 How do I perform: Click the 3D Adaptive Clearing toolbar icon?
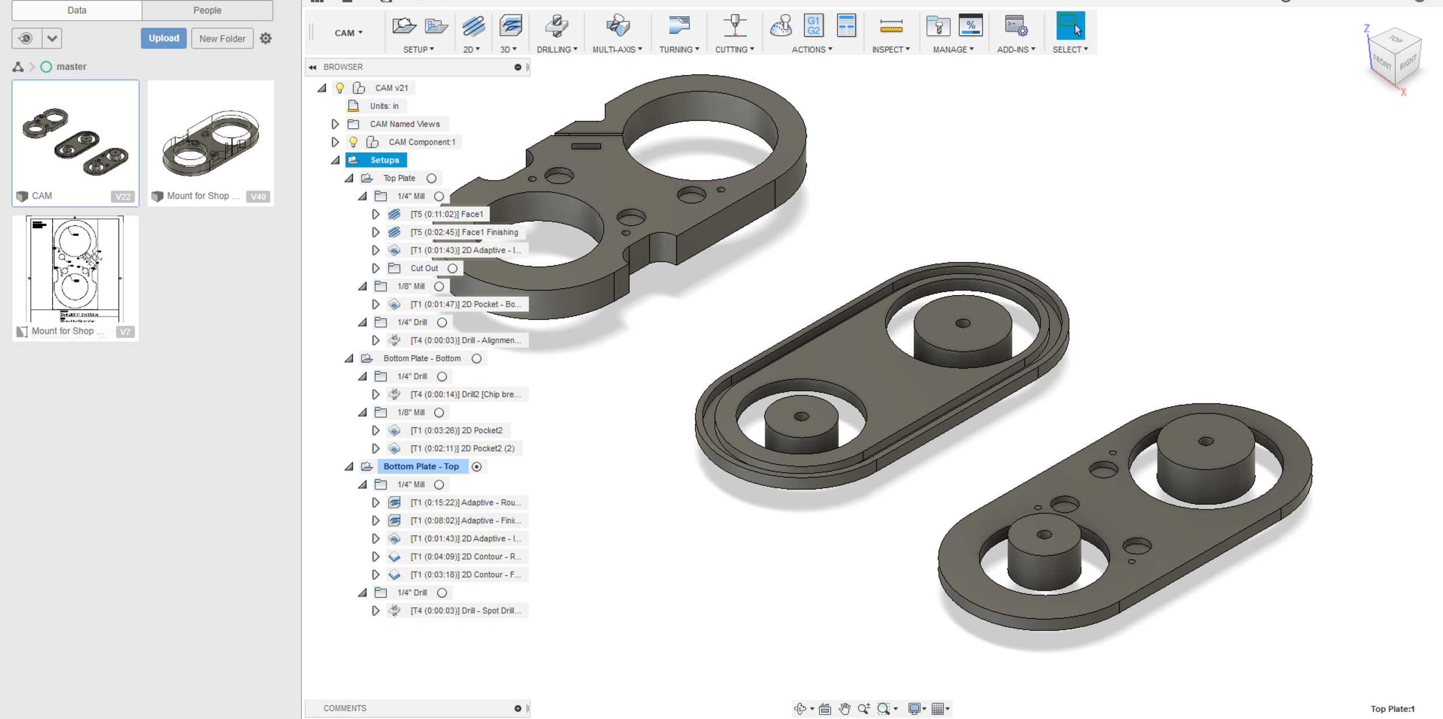tap(511, 26)
